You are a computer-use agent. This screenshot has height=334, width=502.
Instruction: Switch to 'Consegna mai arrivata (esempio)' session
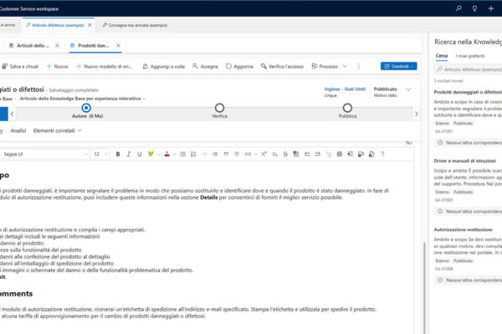pyautogui.click(x=135, y=25)
